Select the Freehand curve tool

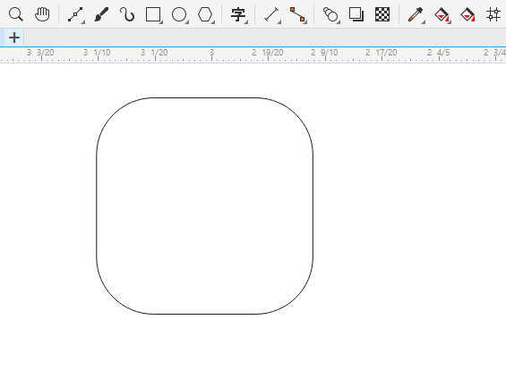tap(75, 14)
